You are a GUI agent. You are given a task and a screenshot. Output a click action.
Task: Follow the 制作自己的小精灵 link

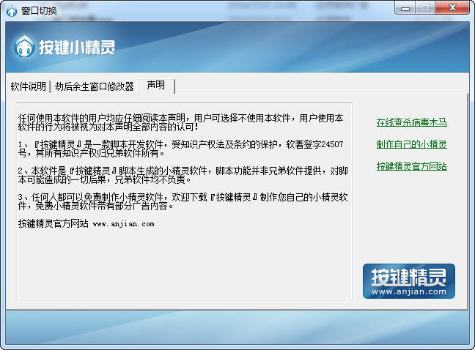[411, 144]
